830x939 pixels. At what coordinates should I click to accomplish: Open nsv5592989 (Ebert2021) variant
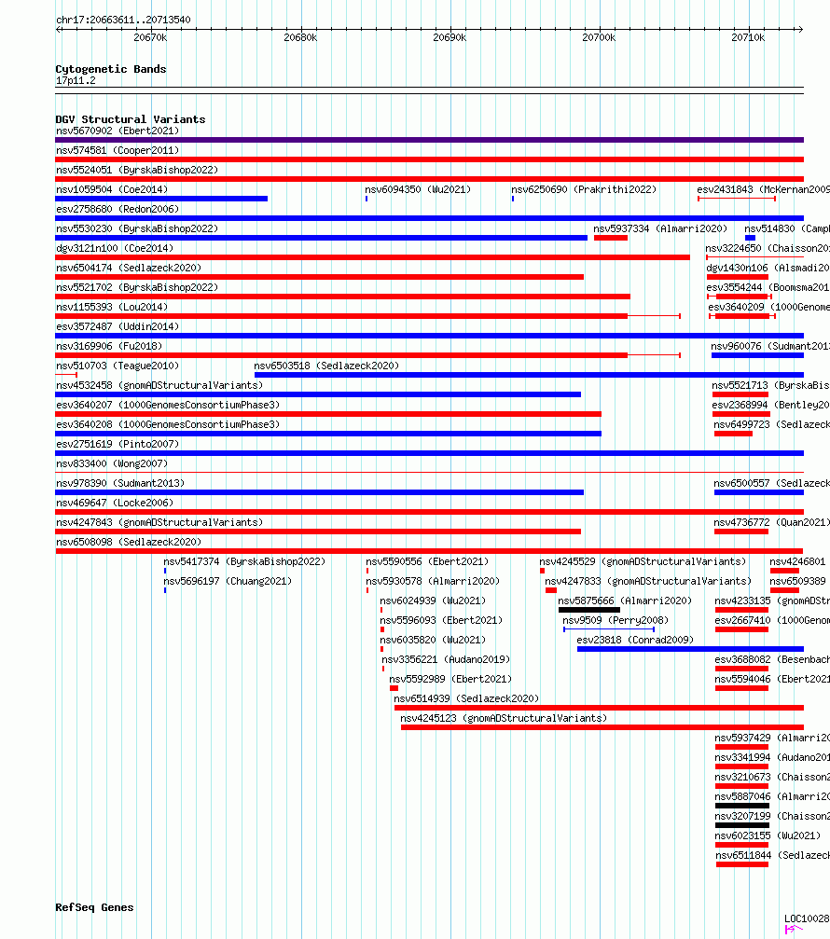[x=450, y=679]
